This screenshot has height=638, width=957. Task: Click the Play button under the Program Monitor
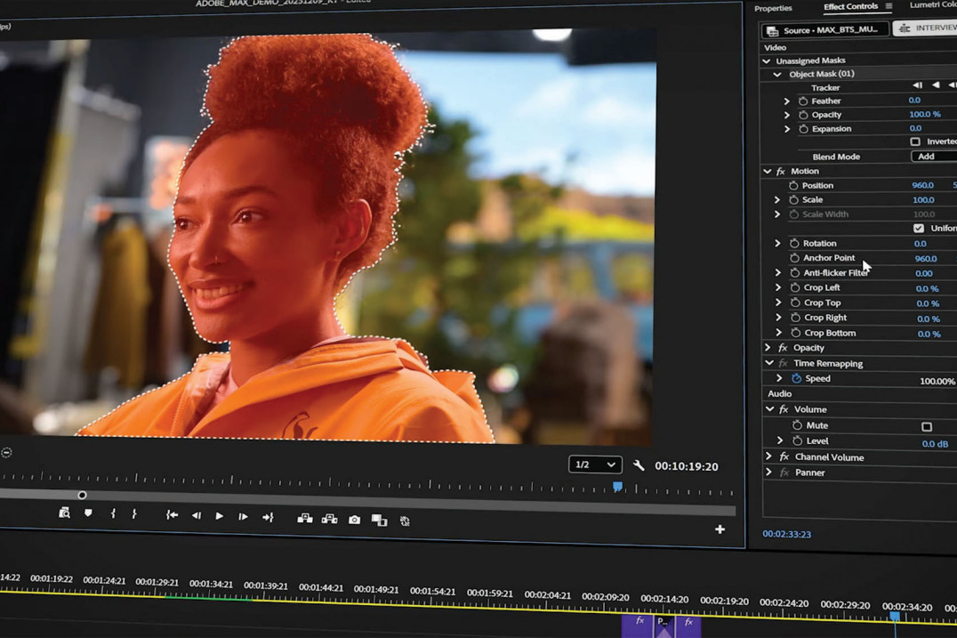click(x=219, y=514)
